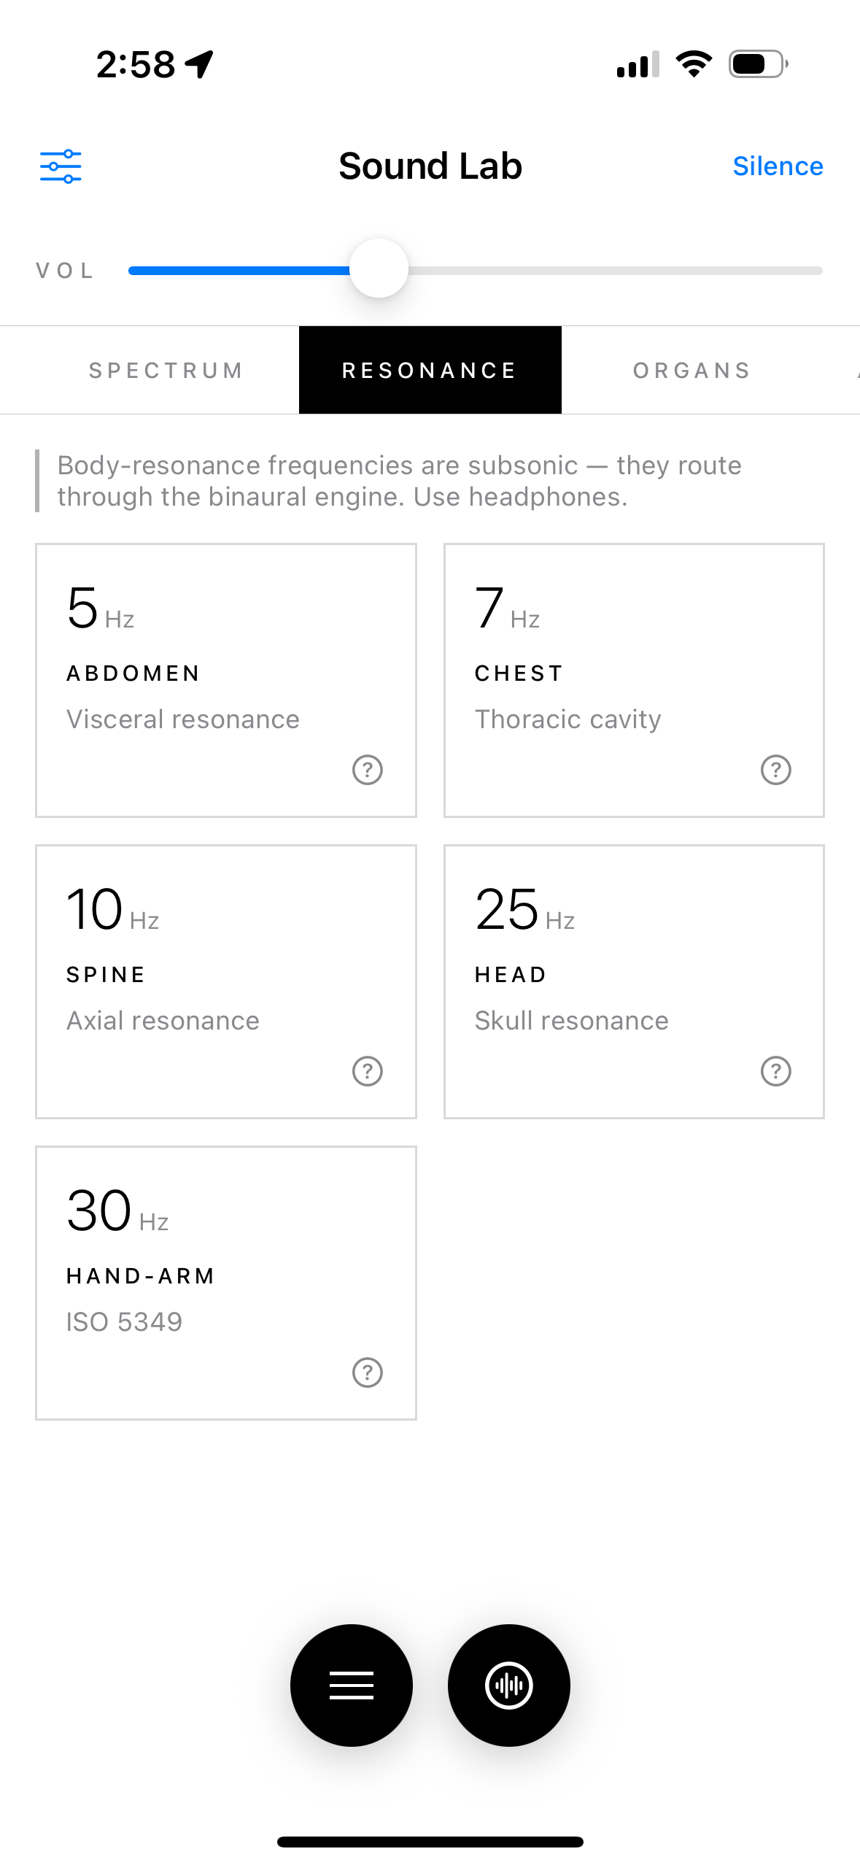Tap the headphones note text
860x1865 pixels.
pyautogui.click(x=400, y=481)
